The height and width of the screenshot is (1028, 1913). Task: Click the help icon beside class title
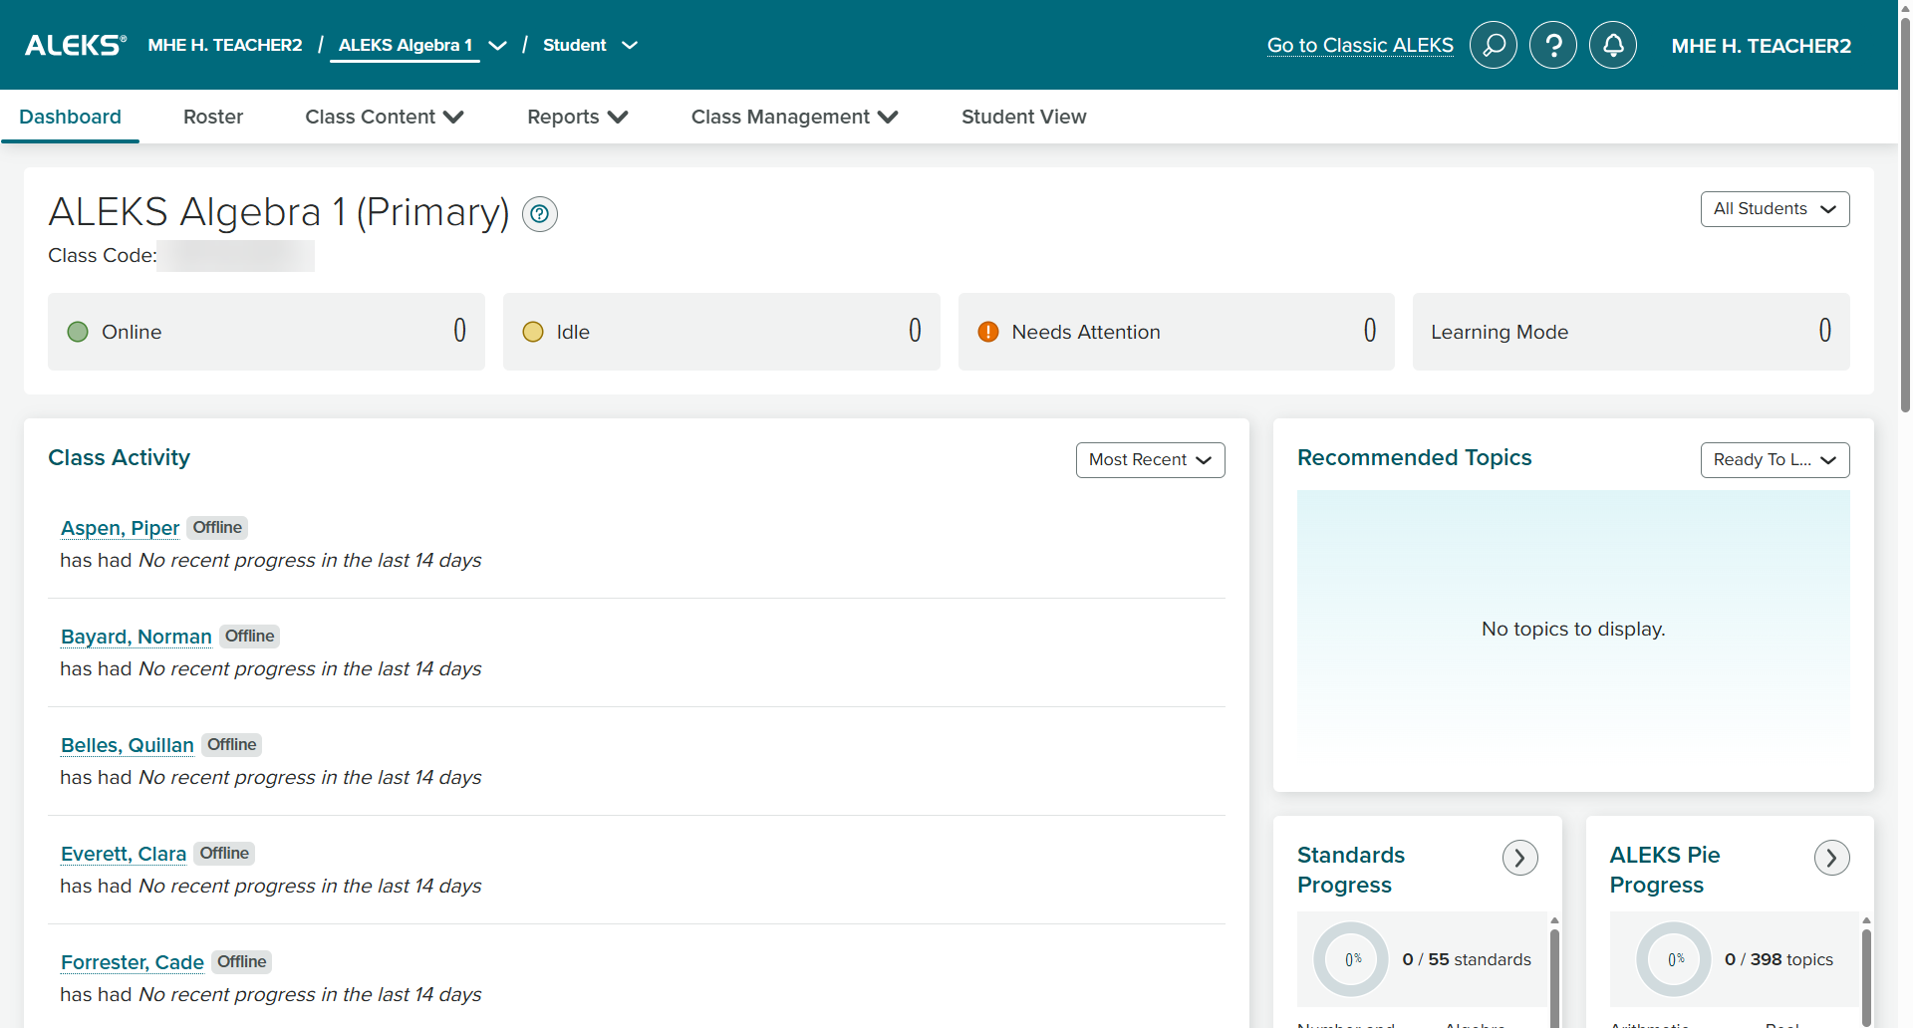[x=539, y=214]
